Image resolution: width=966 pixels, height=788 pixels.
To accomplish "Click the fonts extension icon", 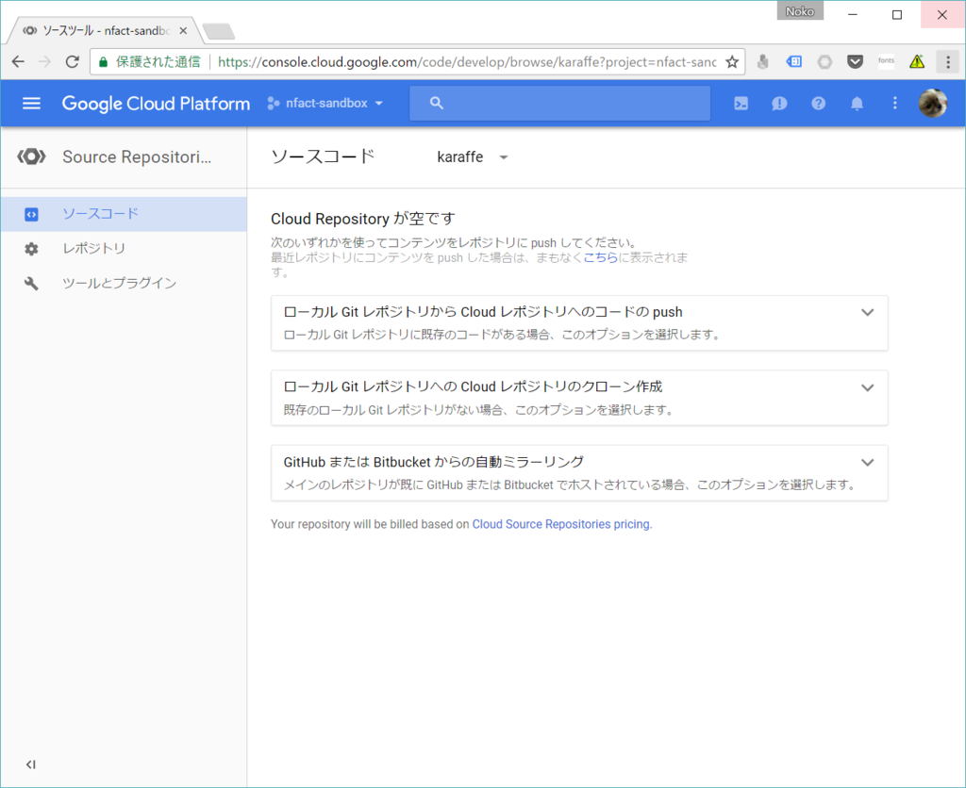I will 886,61.
